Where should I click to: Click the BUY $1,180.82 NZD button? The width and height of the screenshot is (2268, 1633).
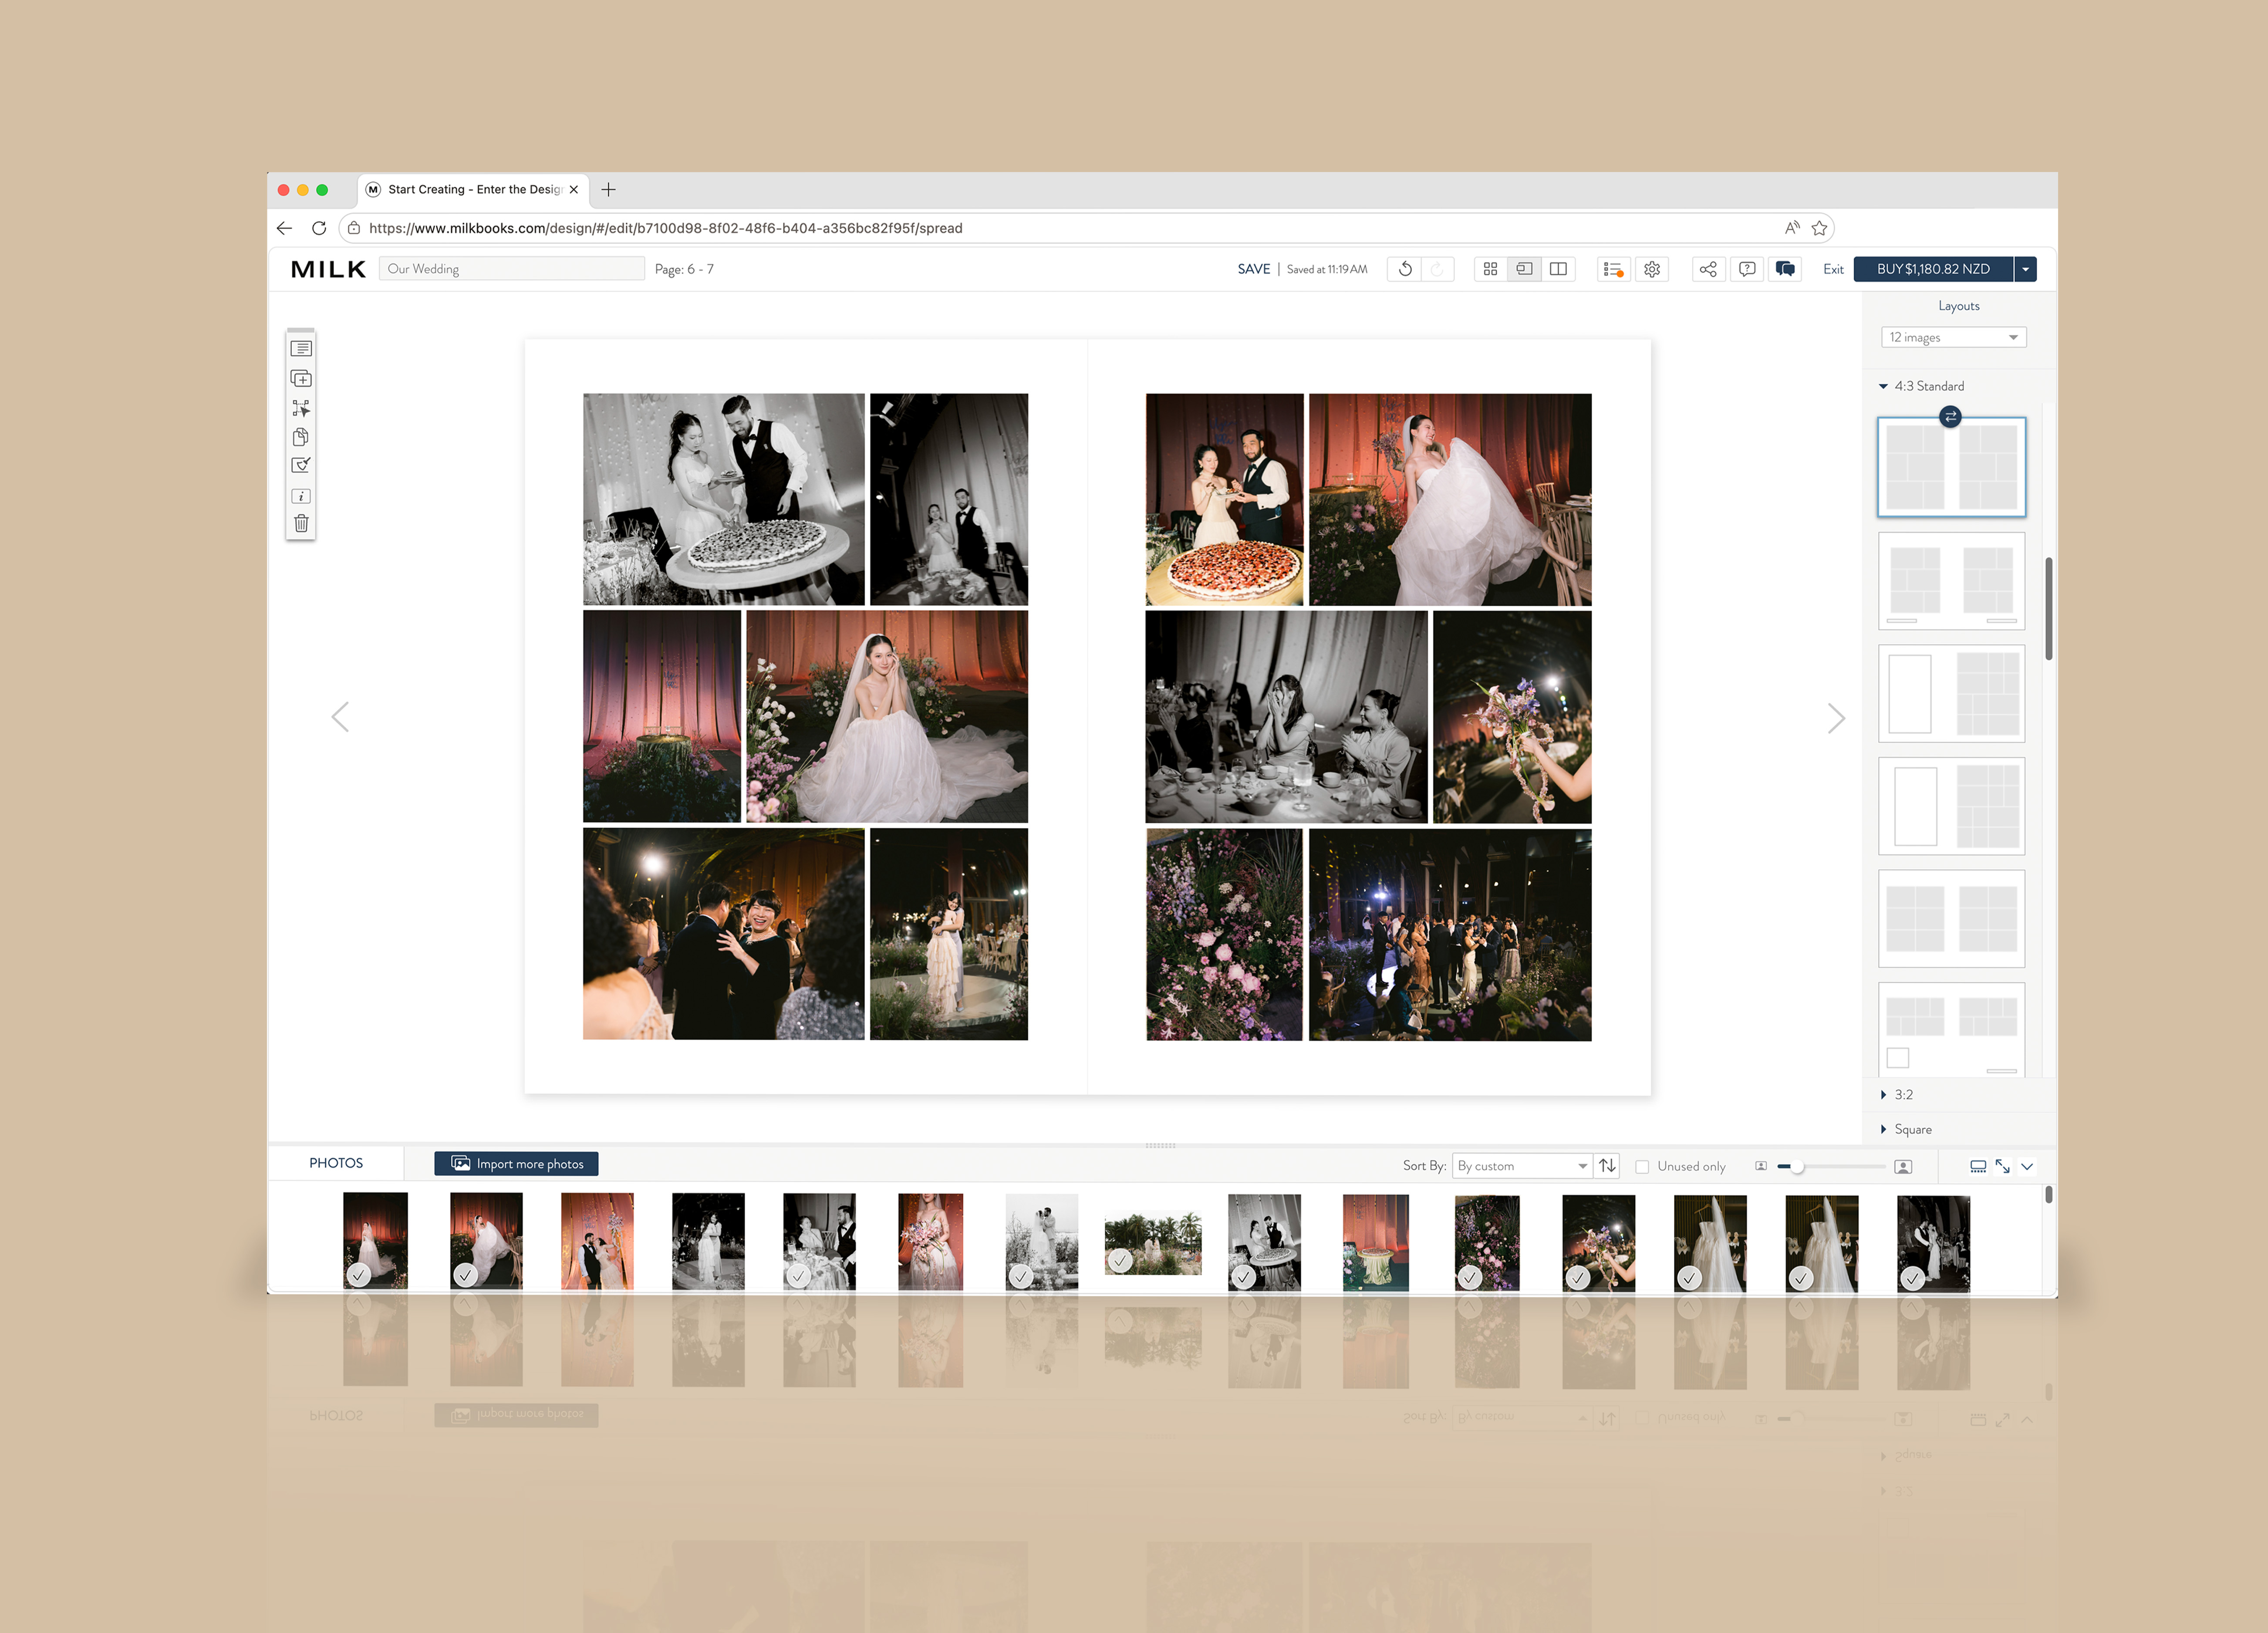(x=1933, y=269)
